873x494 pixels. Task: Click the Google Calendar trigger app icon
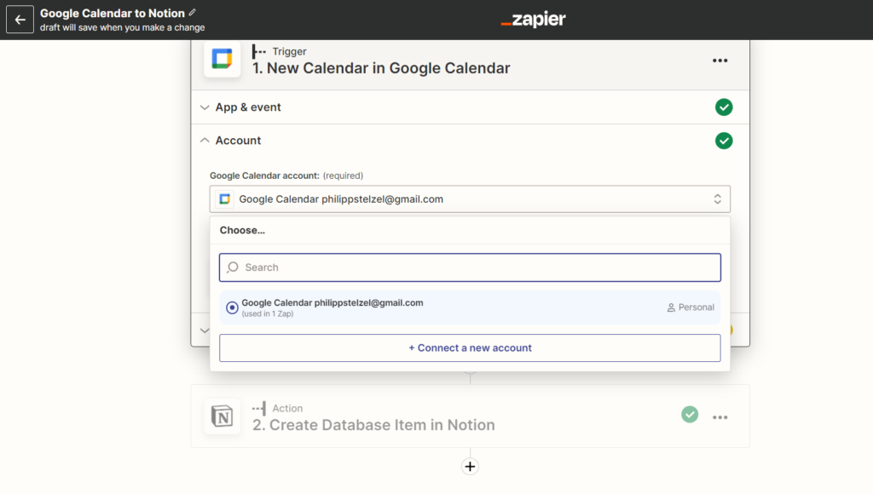[x=223, y=59]
